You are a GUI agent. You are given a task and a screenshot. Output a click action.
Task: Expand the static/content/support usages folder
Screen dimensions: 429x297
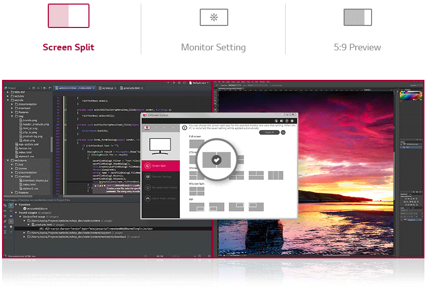pyautogui.click(x=24, y=233)
